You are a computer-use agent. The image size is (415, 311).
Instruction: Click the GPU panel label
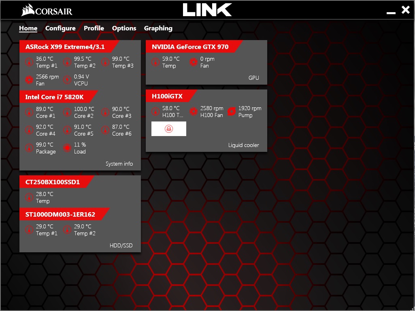(x=254, y=78)
